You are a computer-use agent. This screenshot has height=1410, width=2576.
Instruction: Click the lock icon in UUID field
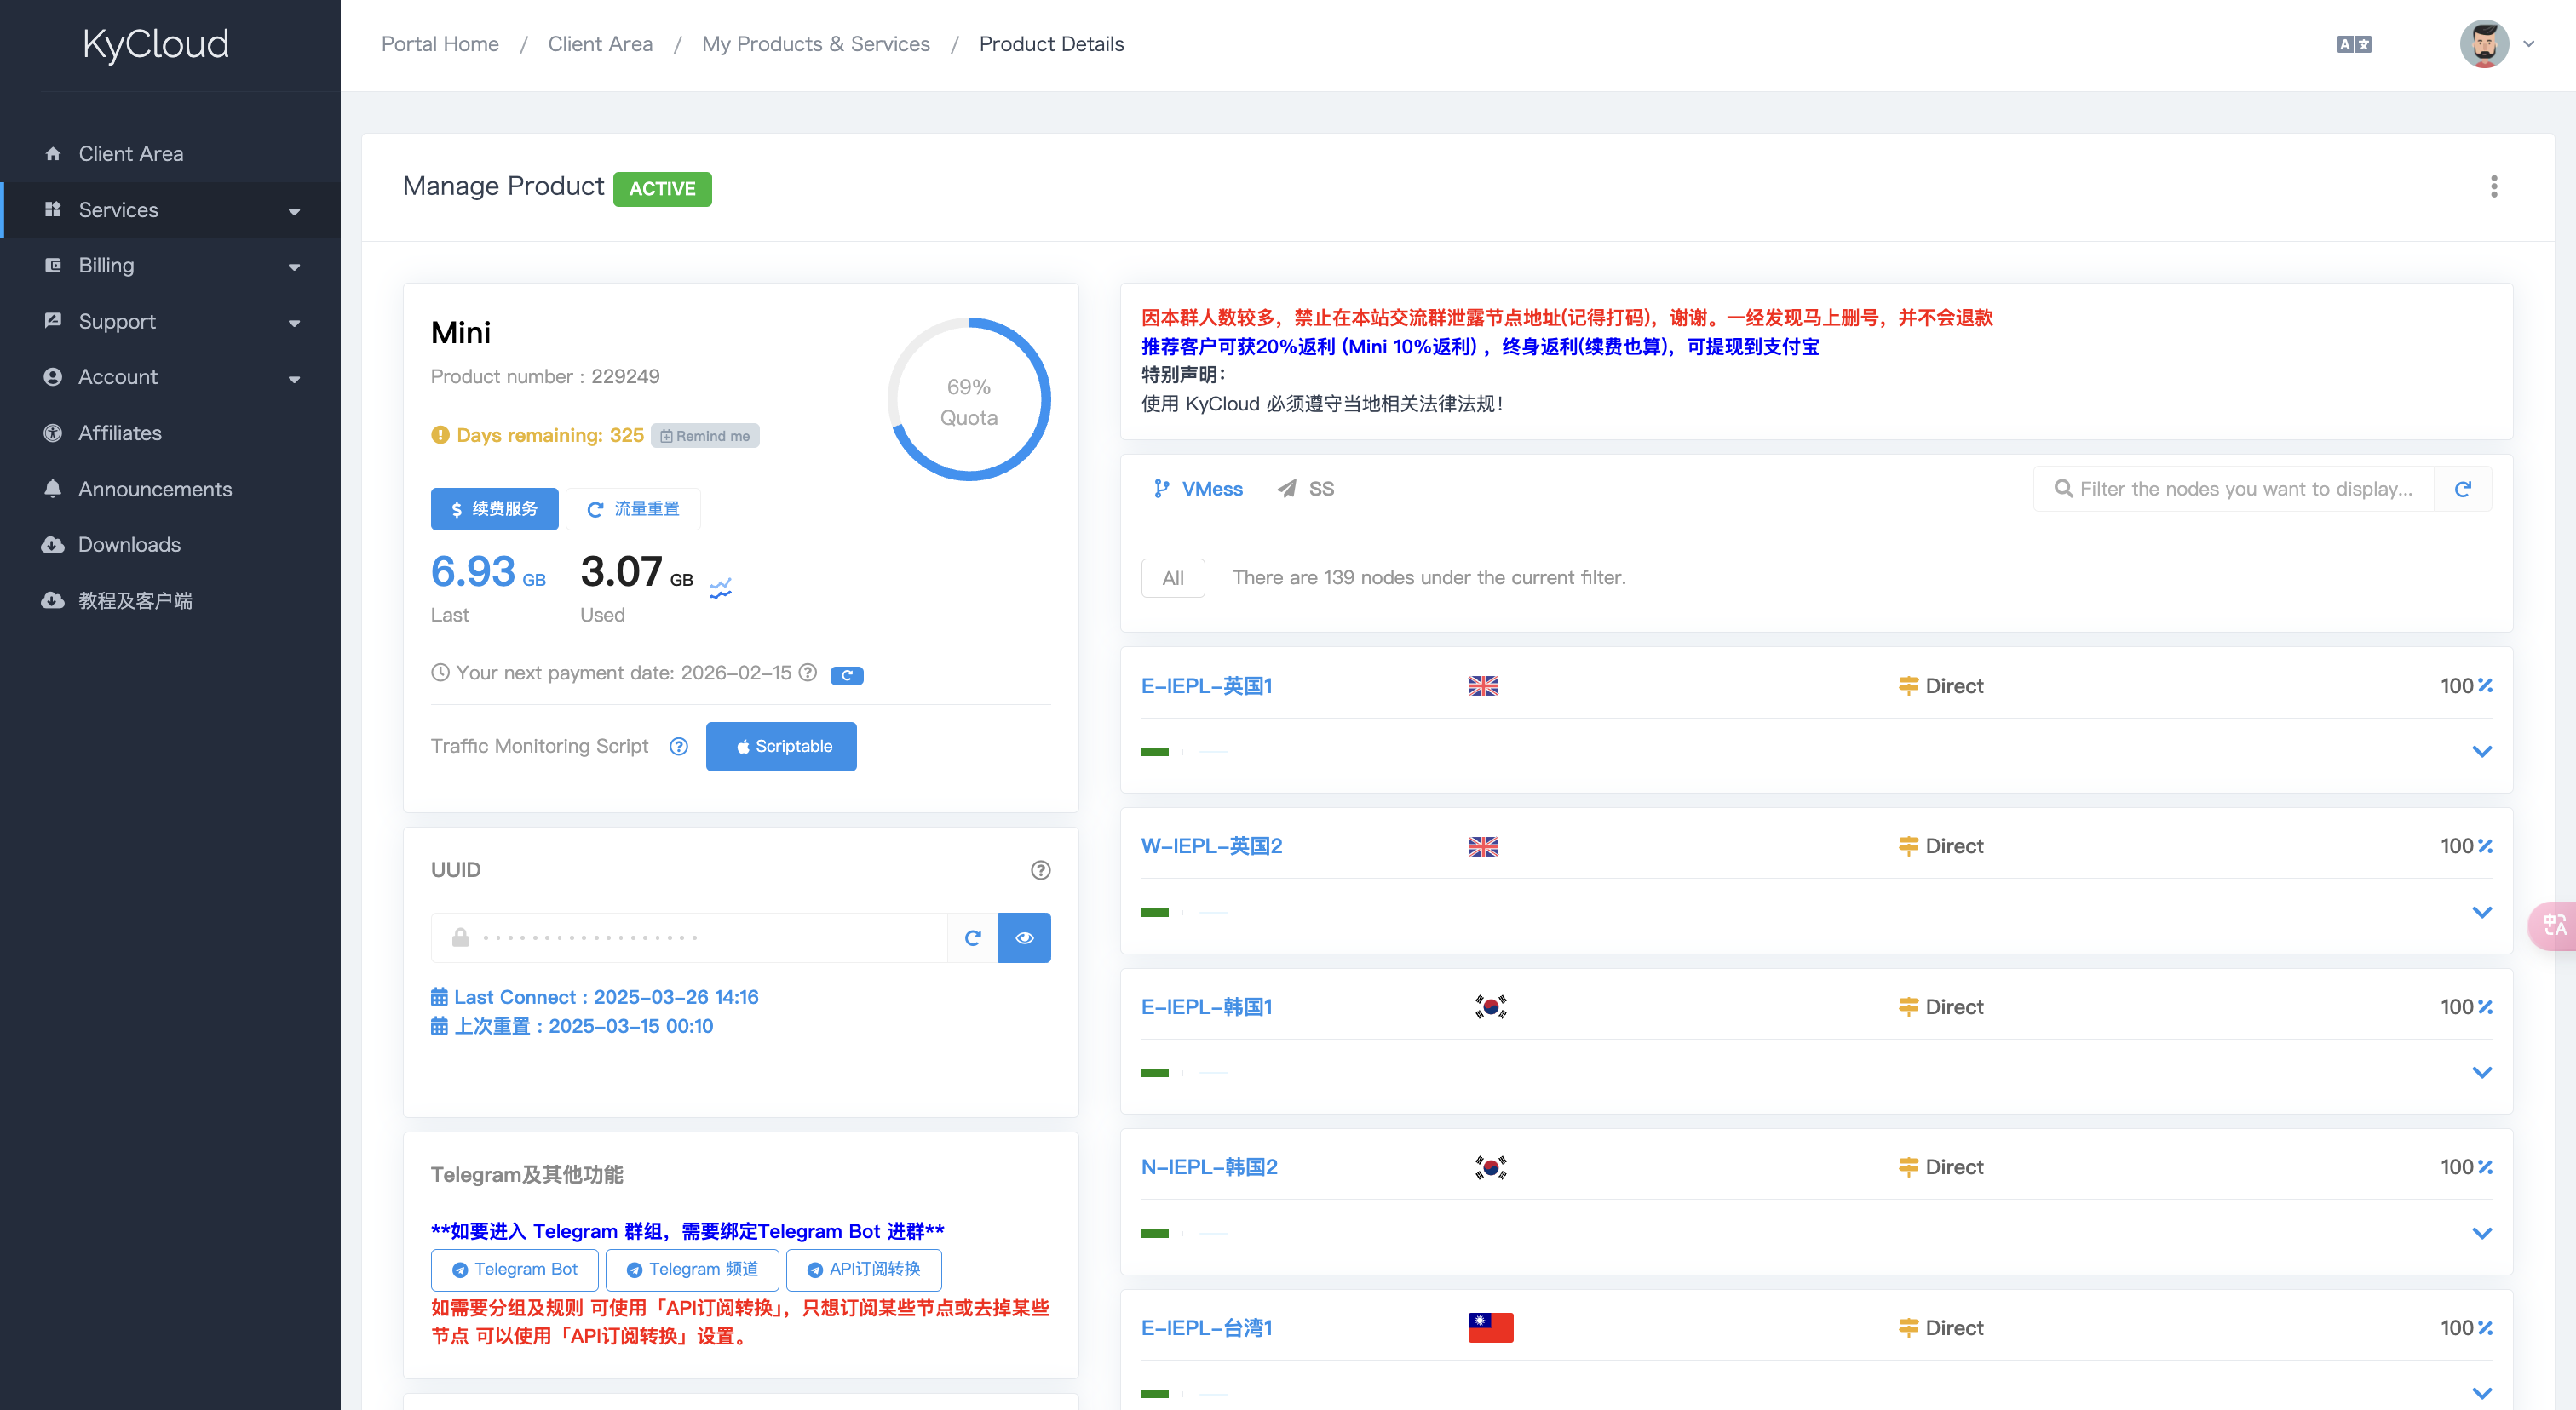point(460,937)
